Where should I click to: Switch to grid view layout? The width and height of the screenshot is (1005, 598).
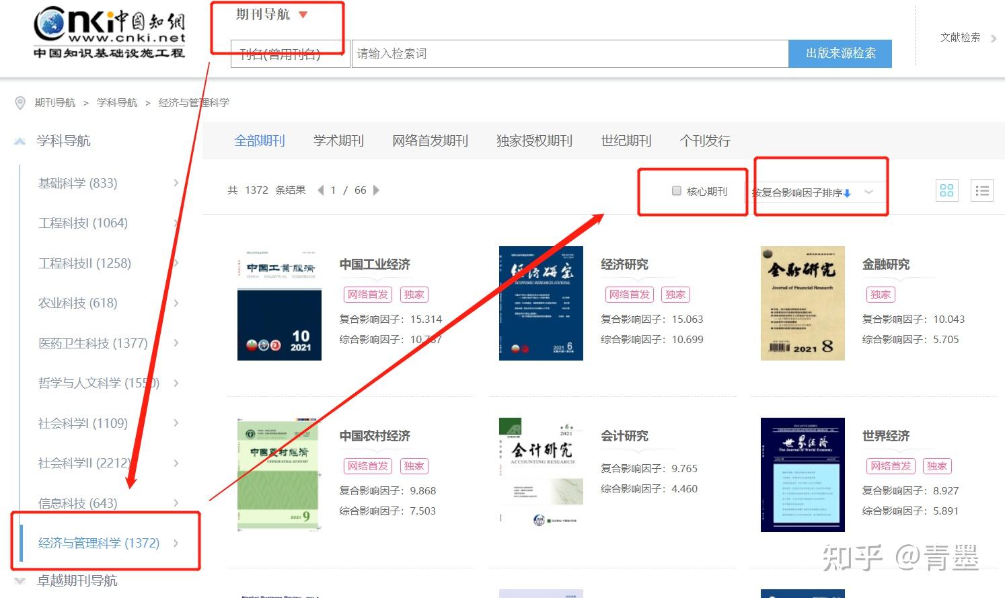(946, 191)
